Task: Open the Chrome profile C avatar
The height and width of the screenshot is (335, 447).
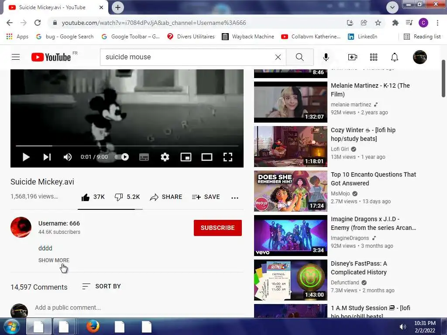Action: tap(423, 23)
